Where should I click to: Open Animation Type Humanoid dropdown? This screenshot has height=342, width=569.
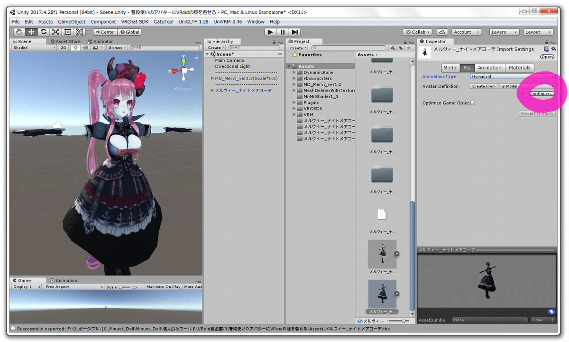coord(513,76)
